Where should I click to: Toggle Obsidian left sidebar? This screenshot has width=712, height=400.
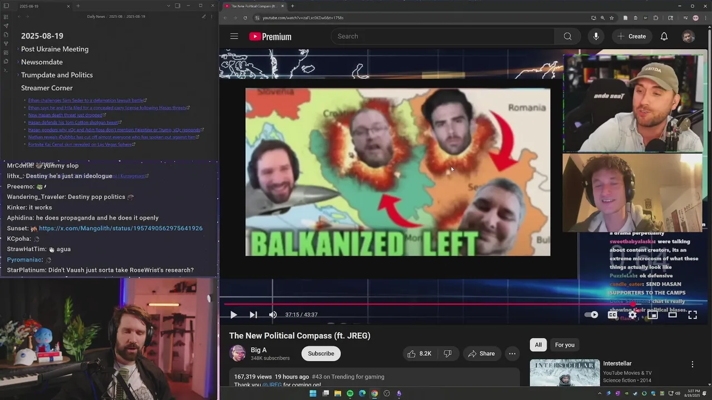[6, 6]
